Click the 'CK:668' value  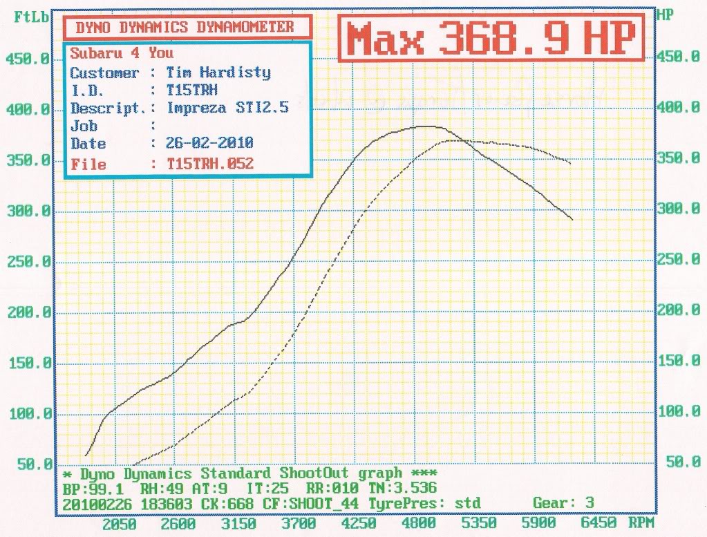tap(227, 504)
